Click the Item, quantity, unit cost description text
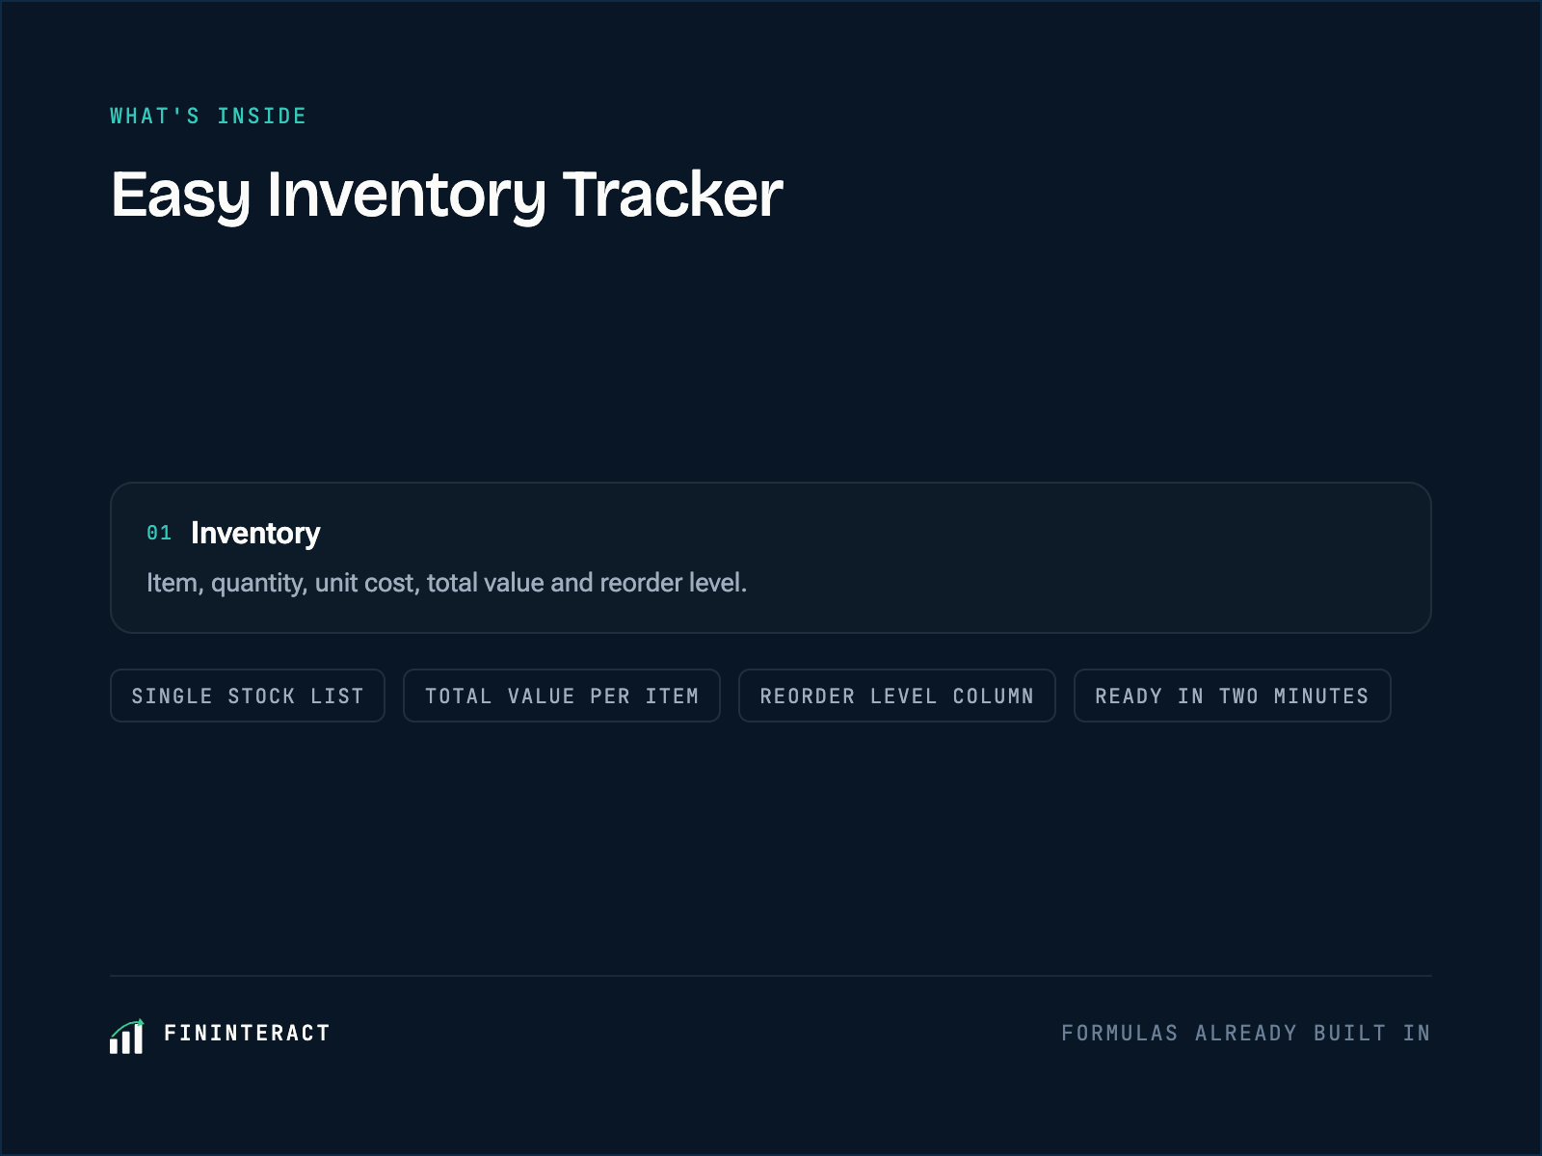The height and width of the screenshot is (1156, 1542). (446, 583)
